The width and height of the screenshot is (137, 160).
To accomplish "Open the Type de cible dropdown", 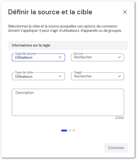I will click(x=38, y=76).
